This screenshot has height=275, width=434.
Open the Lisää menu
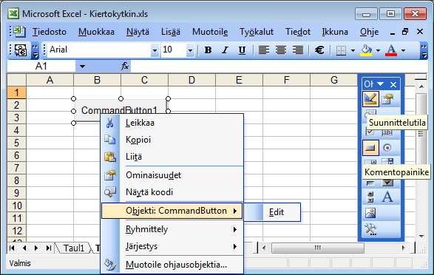point(171,32)
